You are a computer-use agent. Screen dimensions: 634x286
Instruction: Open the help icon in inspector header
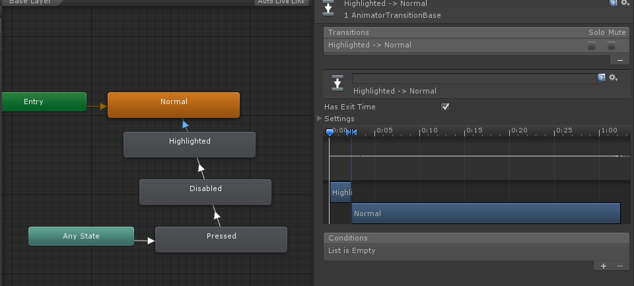point(614,3)
